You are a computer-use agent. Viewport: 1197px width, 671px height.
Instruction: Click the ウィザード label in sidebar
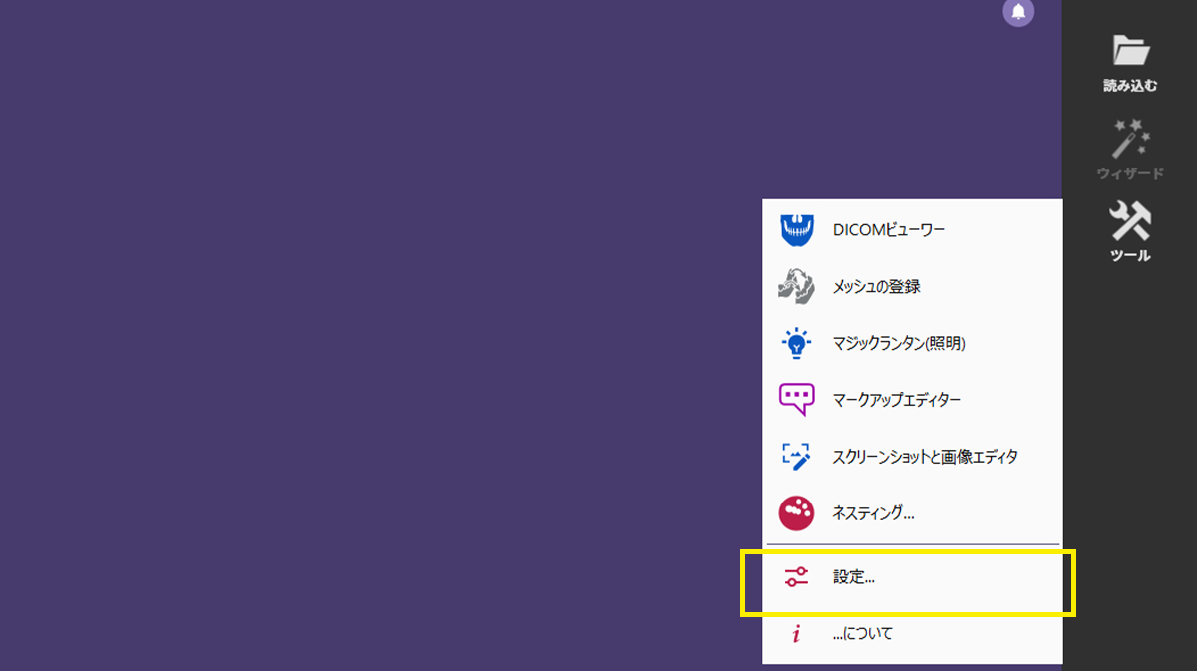point(1130,173)
